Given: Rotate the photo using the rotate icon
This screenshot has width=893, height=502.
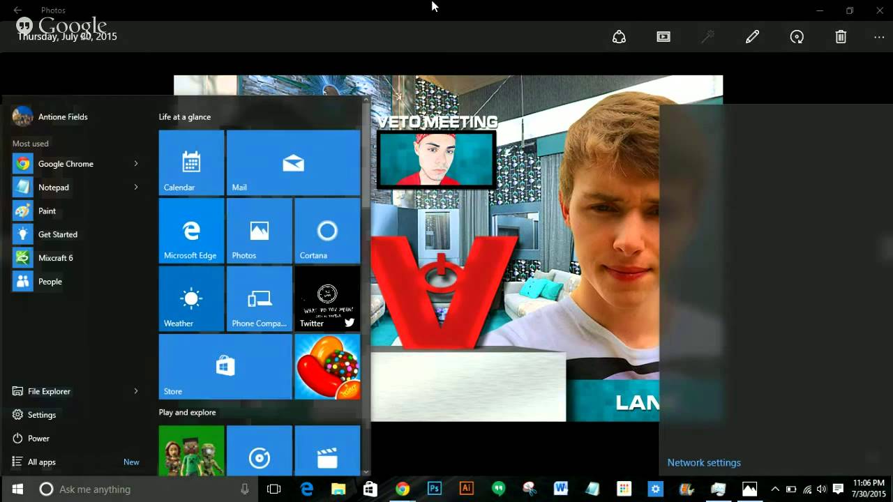Looking at the screenshot, I should coord(797,37).
